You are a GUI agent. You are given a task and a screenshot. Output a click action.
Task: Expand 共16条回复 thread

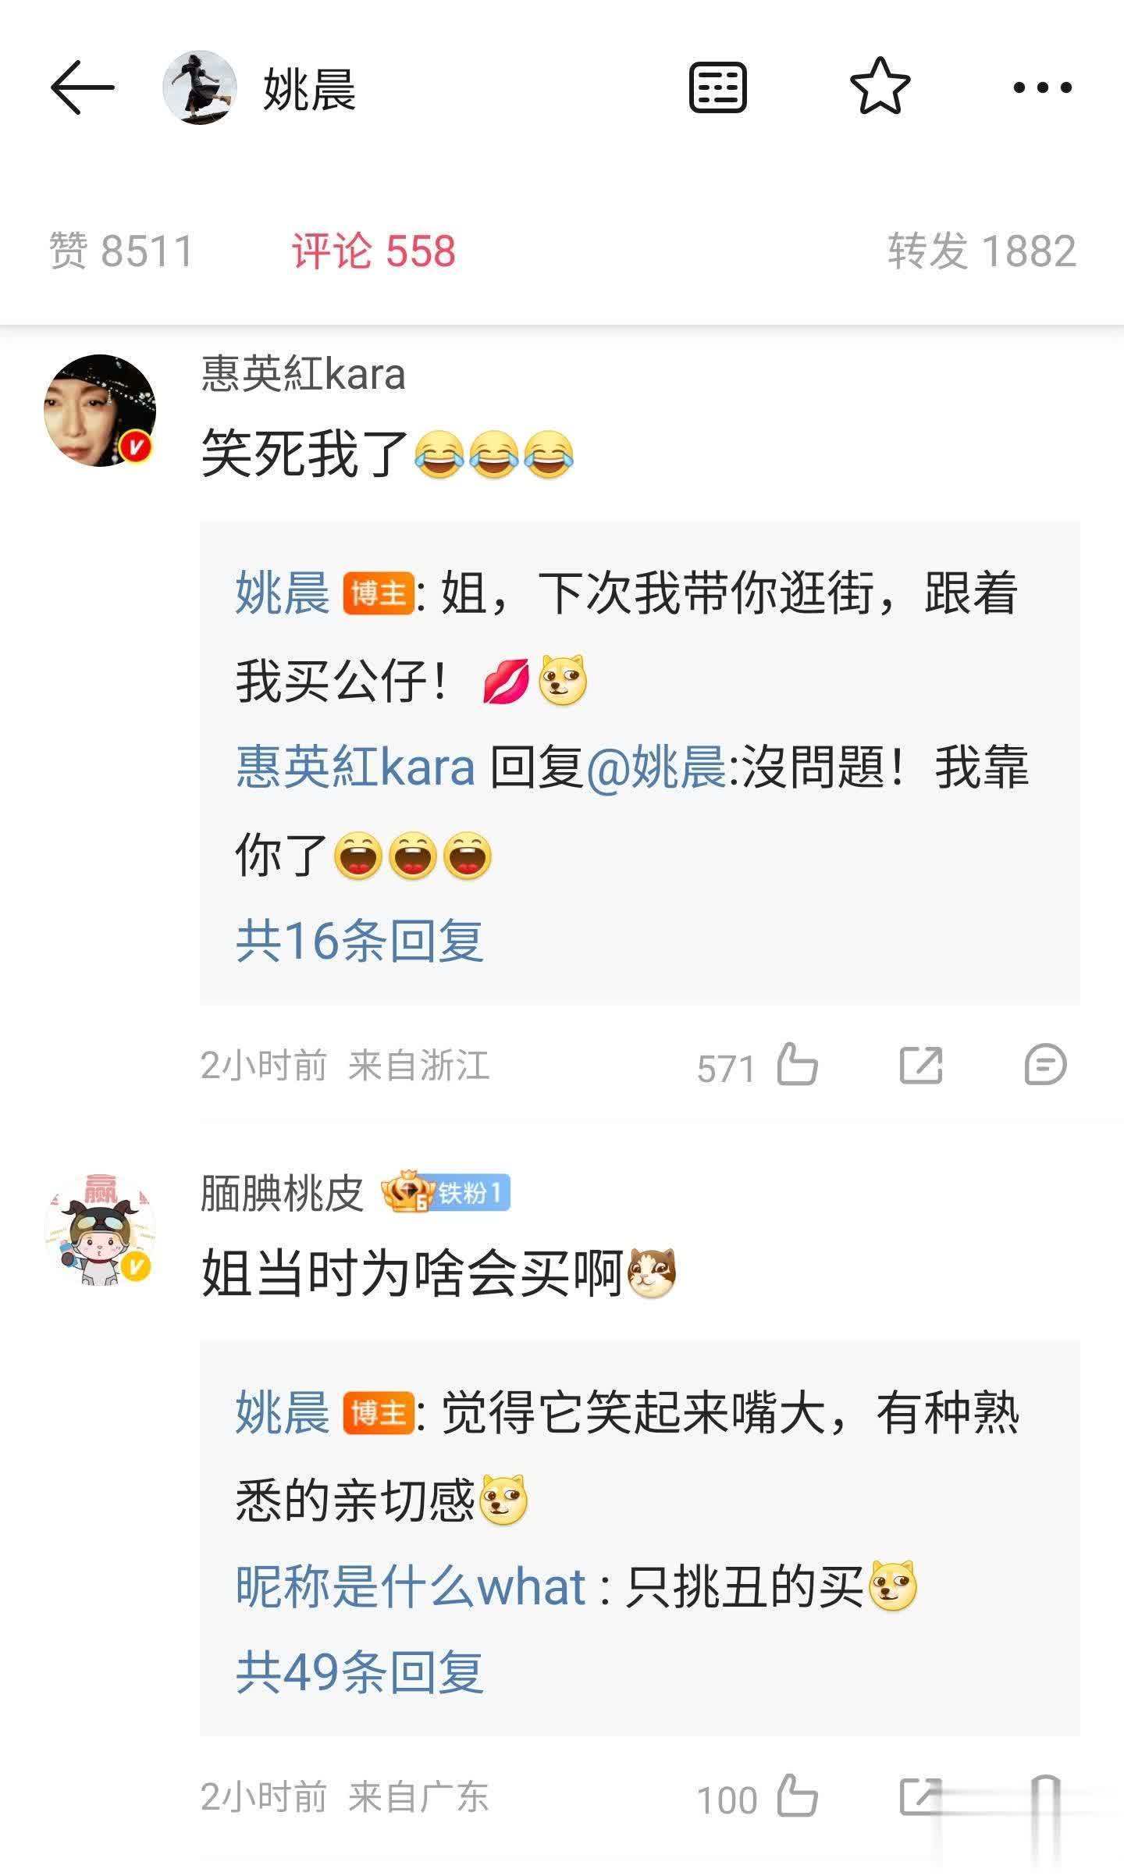coord(360,940)
